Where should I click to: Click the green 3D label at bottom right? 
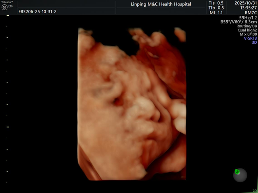[254, 191]
